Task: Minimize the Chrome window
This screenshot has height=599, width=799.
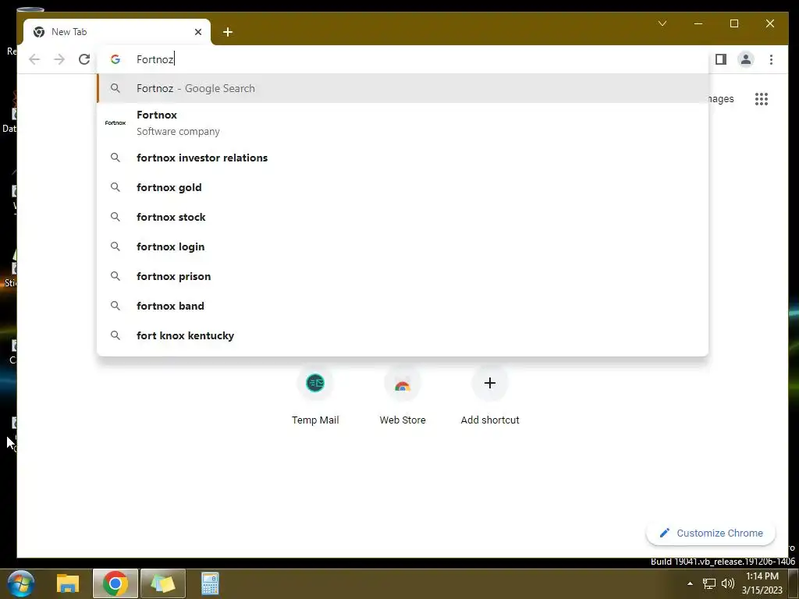Action: 698,23
